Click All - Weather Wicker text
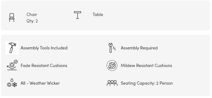 pos(40,83)
